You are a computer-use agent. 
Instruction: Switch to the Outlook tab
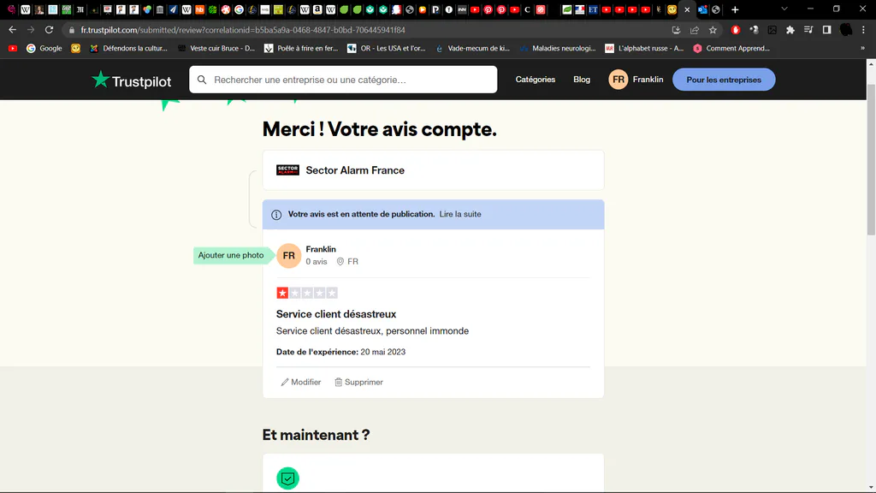[702, 9]
